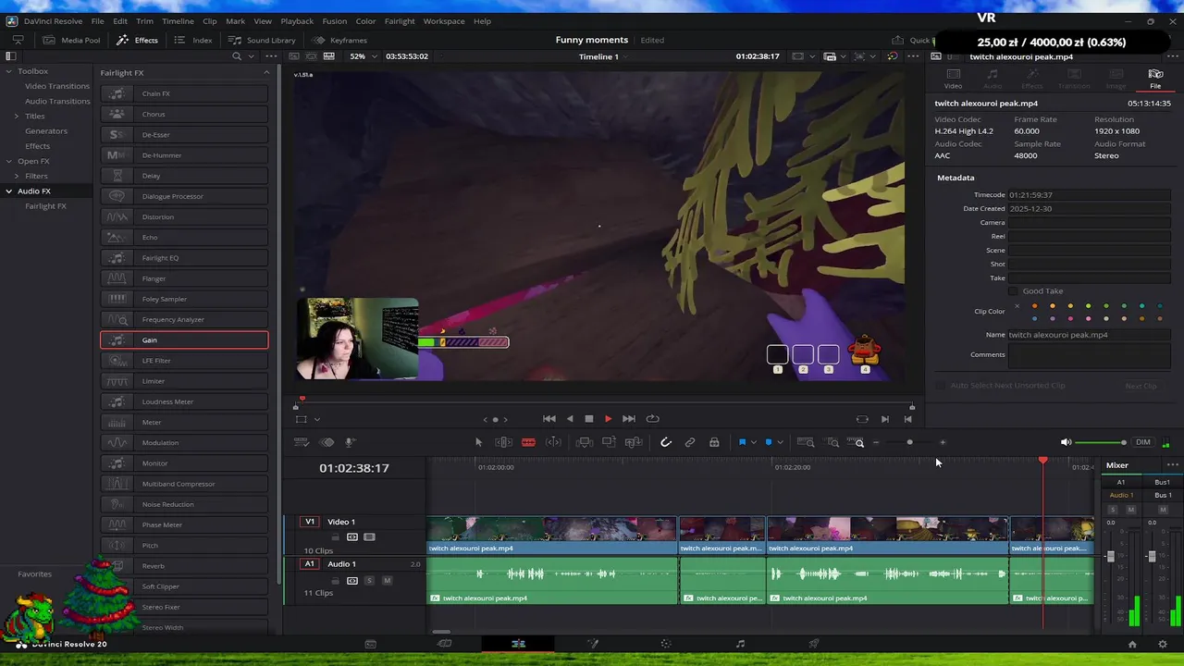Image resolution: width=1184 pixels, height=666 pixels.
Task: Open the Workspace menu
Action: click(x=445, y=20)
